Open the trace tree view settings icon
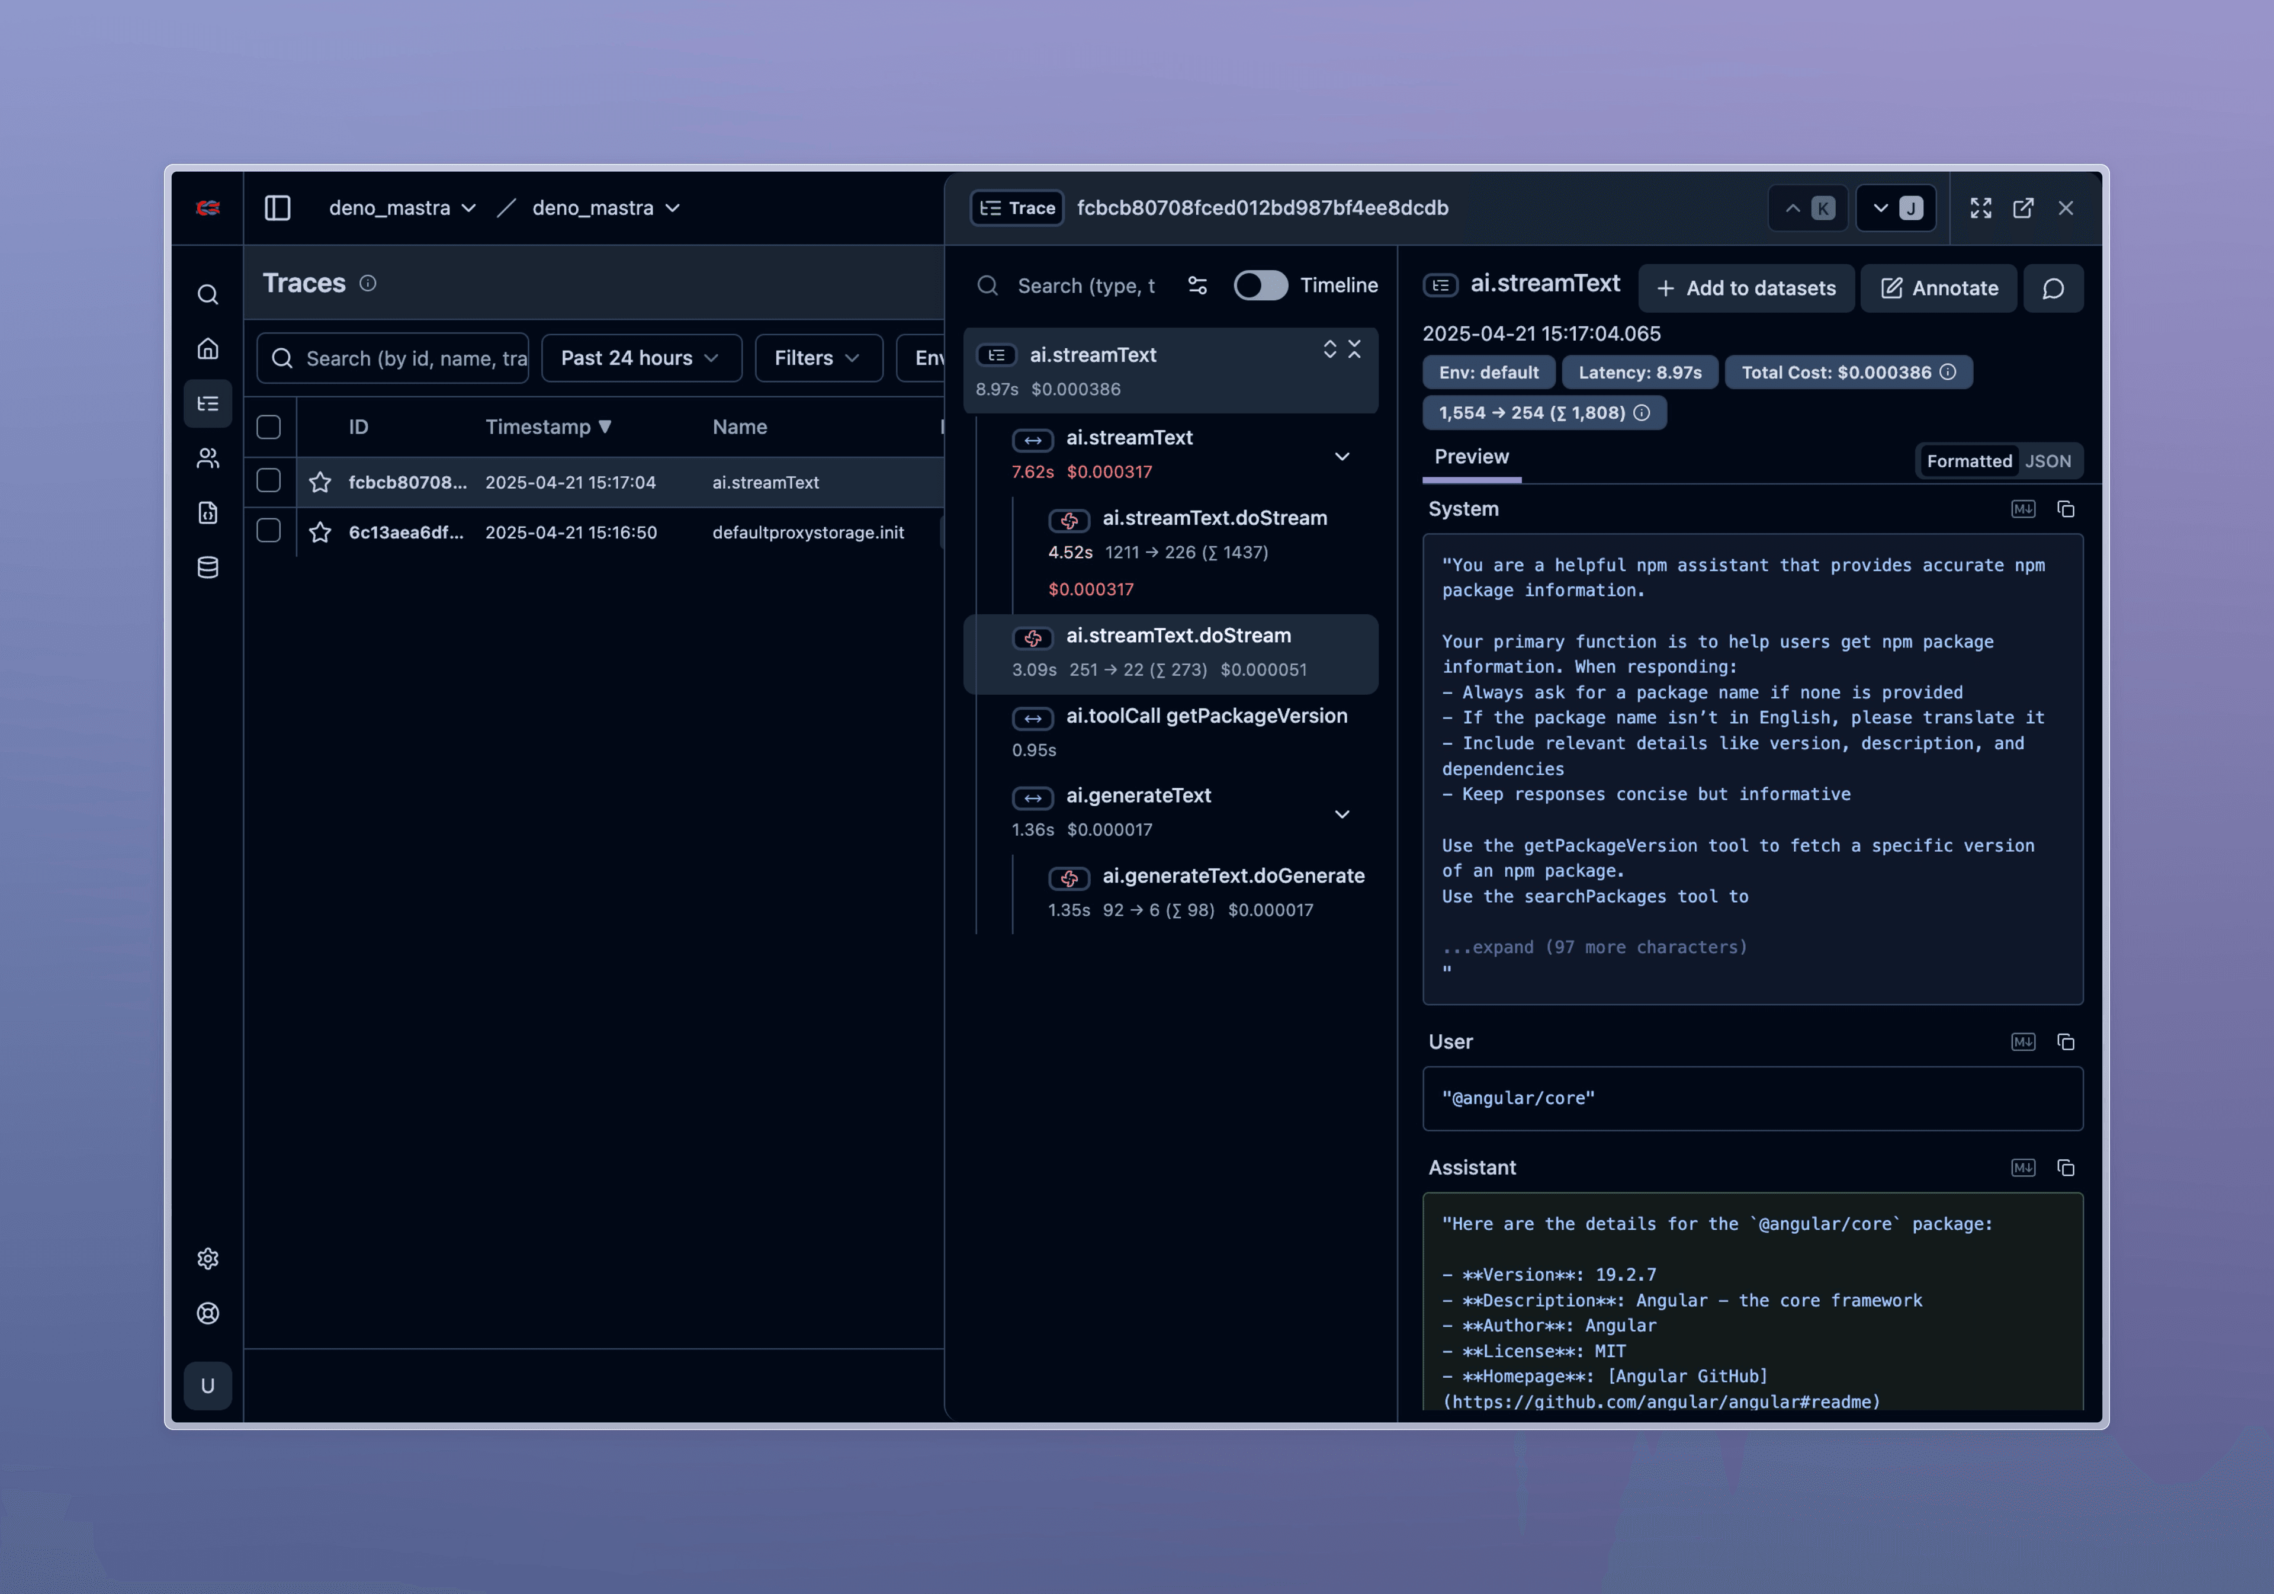2274x1594 pixels. point(1196,286)
